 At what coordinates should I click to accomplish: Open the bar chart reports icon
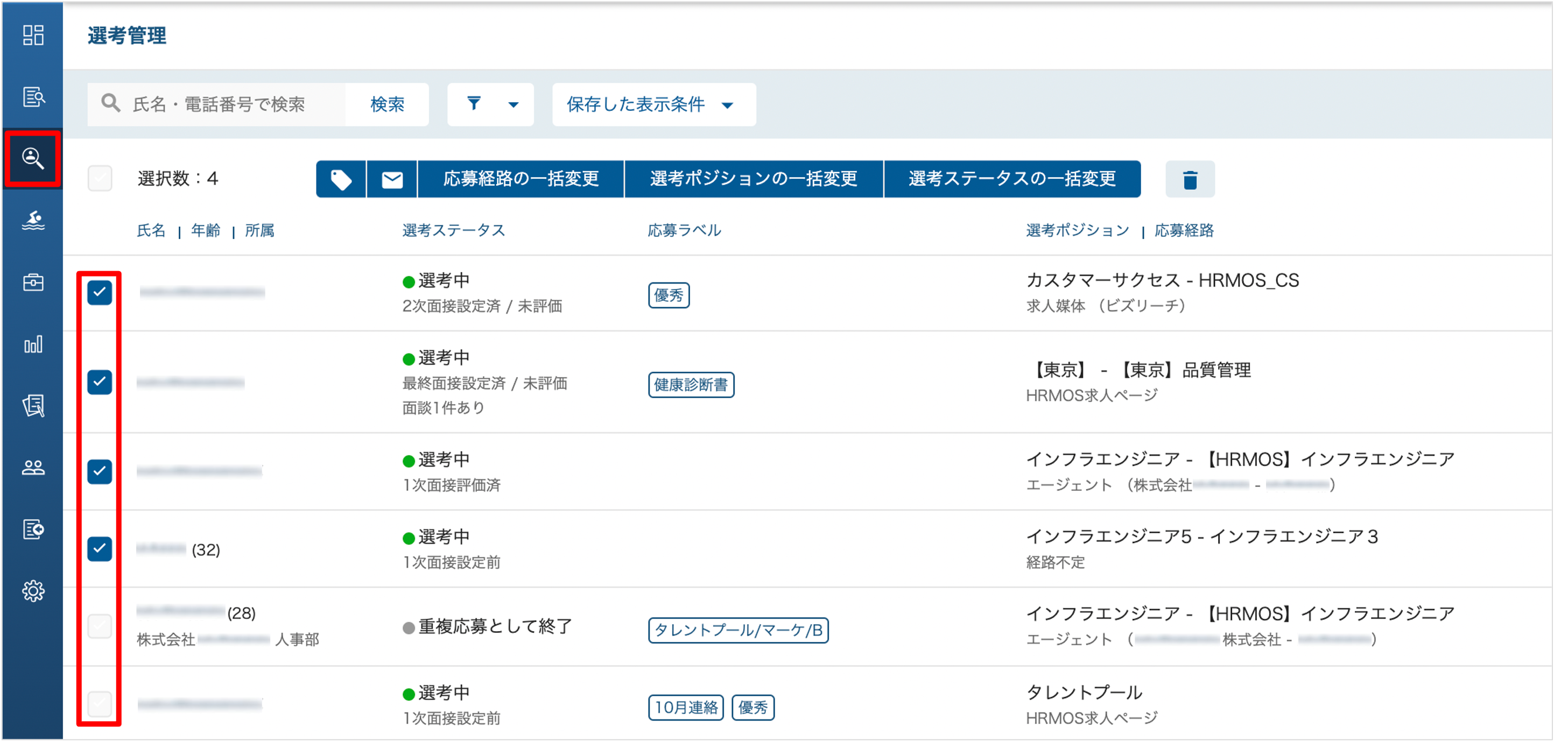click(x=33, y=344)
